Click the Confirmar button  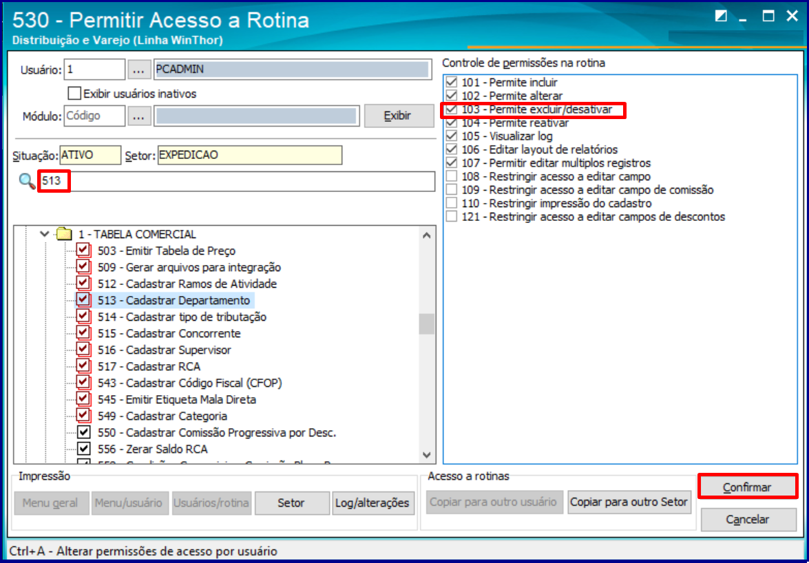747,487
